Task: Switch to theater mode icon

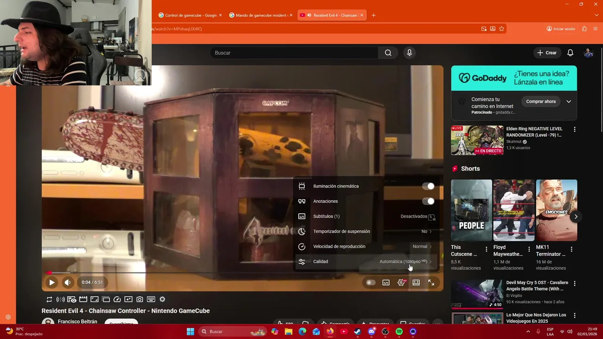Action: [x=416, y=282]
